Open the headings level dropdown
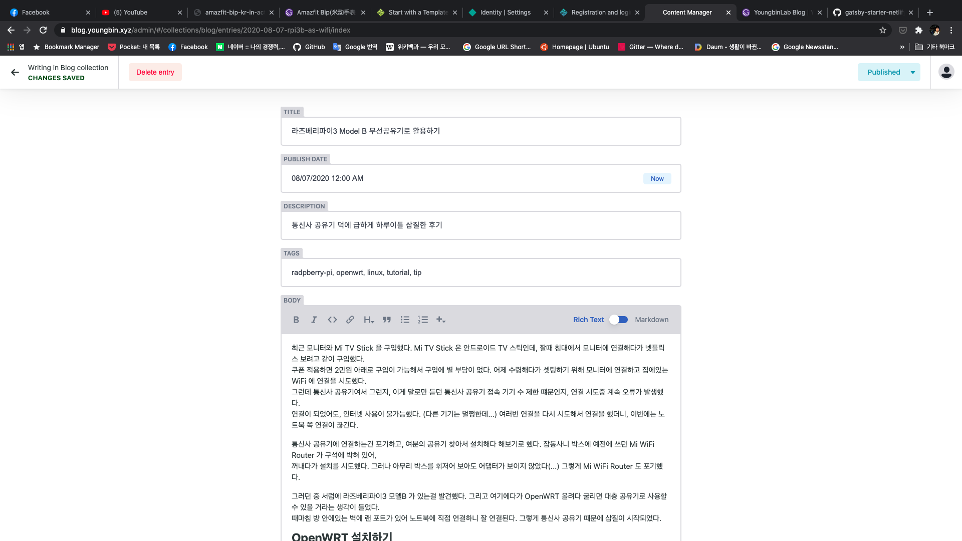 pyautogui.click(x=369, y=320)
